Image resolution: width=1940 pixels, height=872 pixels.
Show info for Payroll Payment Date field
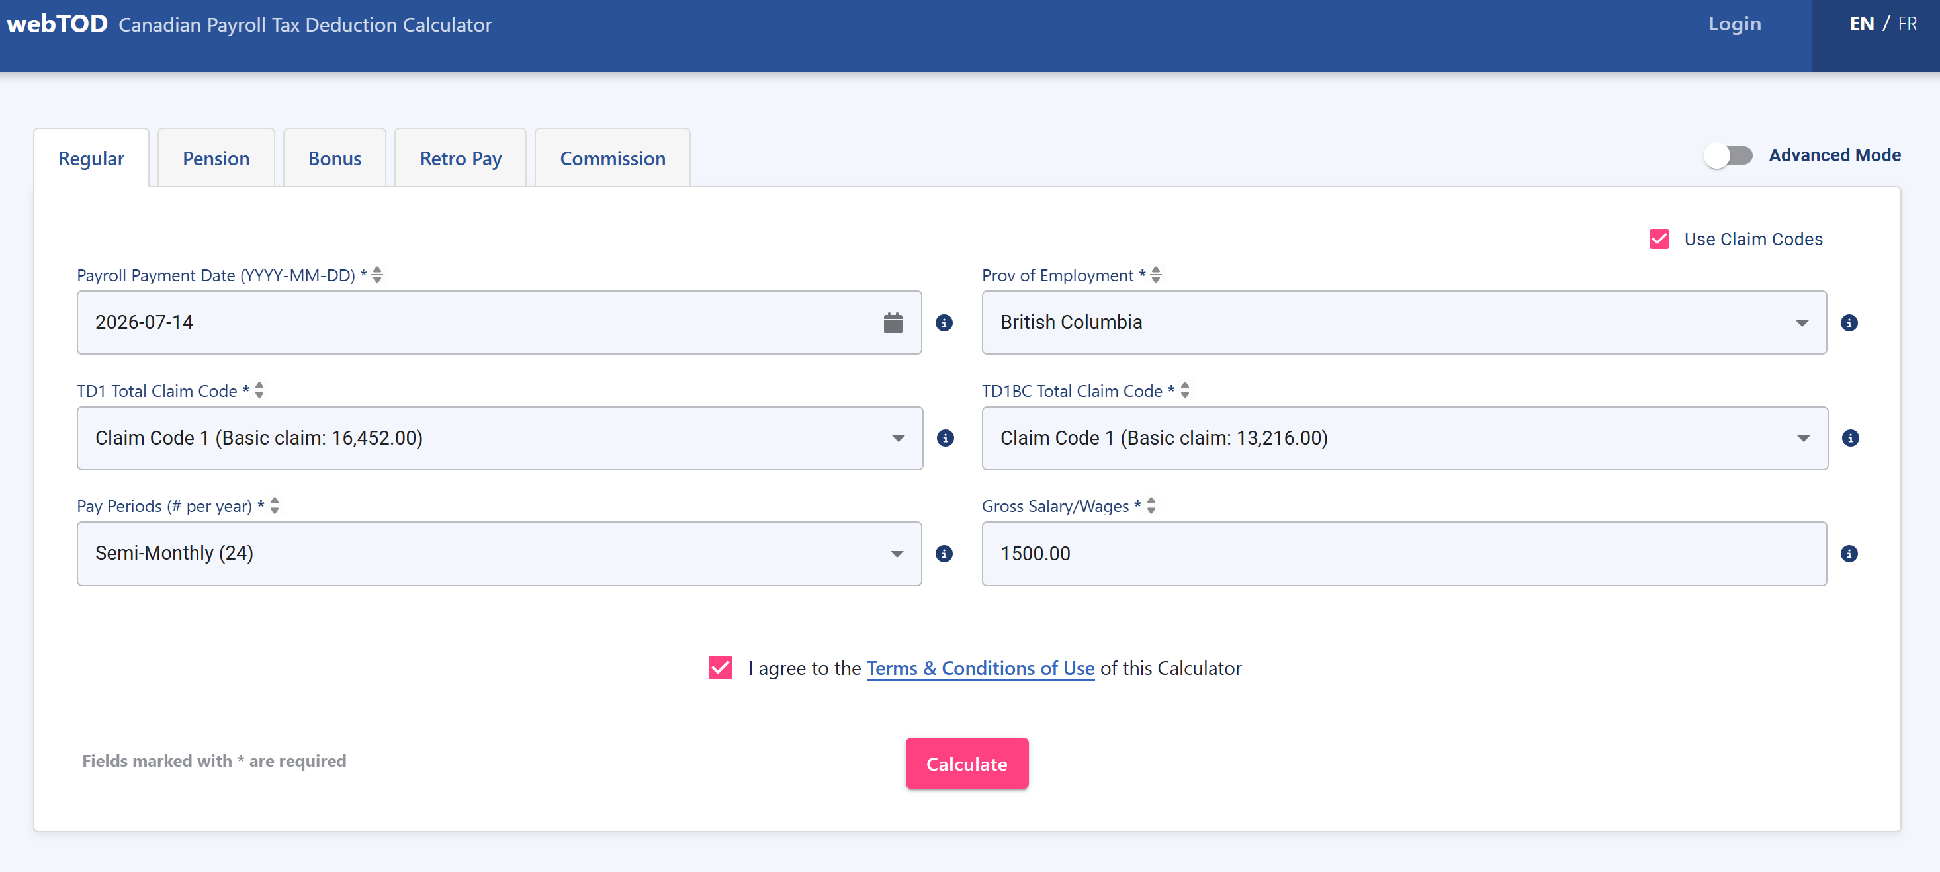click(944, 323)
